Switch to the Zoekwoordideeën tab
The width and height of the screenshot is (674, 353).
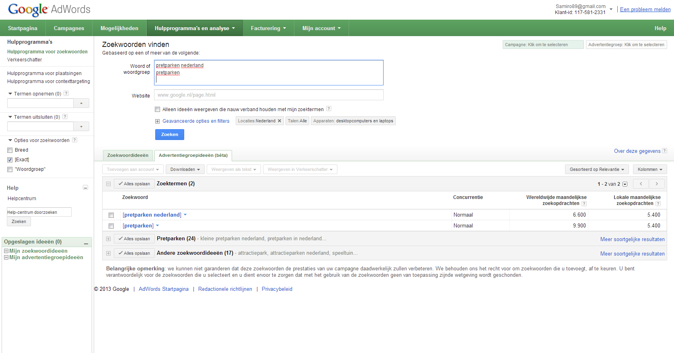click(x=128, y=155)
